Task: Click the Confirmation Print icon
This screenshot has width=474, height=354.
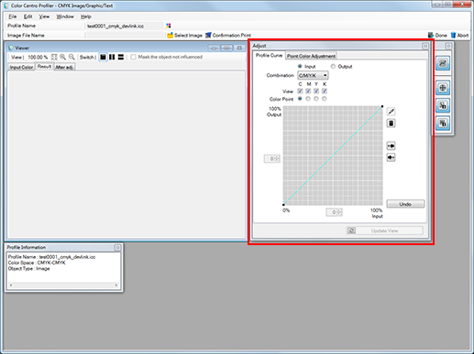Action: click(208, 35)
